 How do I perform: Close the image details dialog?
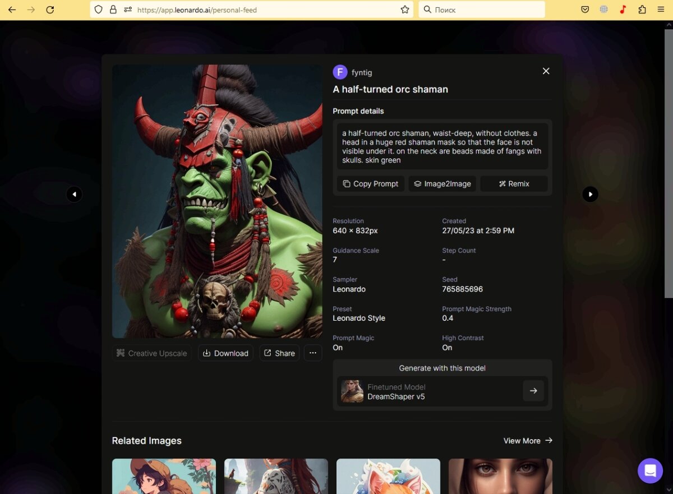546,71
